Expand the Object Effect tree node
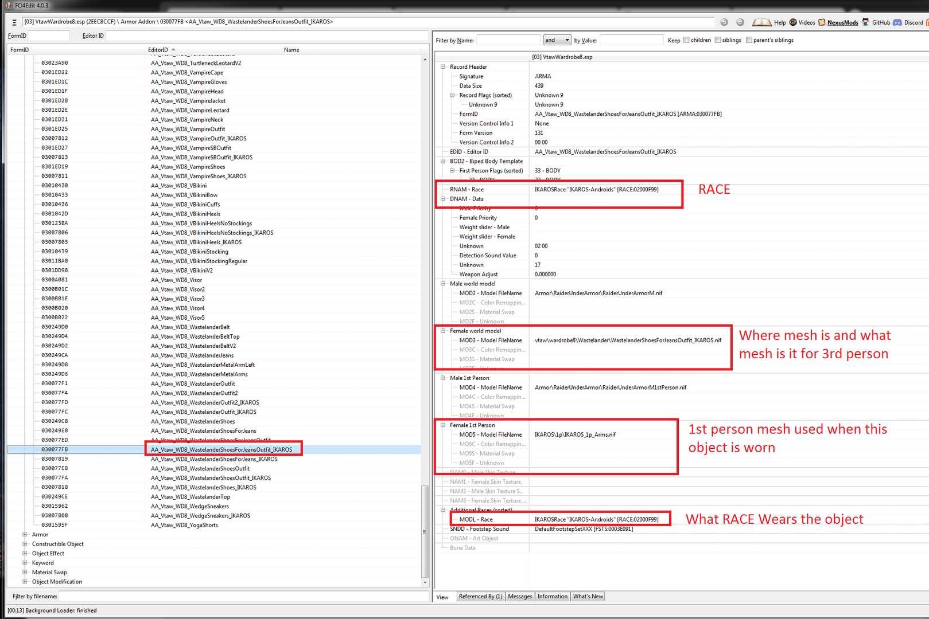The image size is (929, 619). point(25,553)
